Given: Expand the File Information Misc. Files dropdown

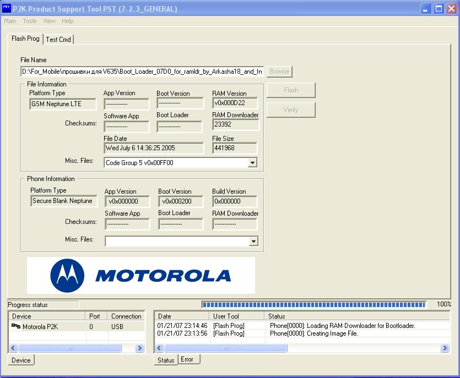Looking at the screenshot, I should point(252,163).
